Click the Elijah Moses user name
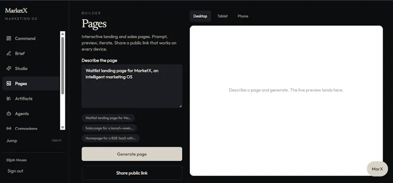Viewport: 393px width, 183px height. click(16, 160)
